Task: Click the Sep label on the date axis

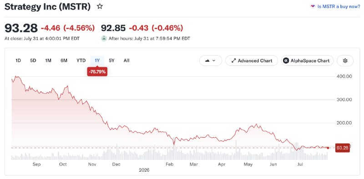Action: coord(36,164)
